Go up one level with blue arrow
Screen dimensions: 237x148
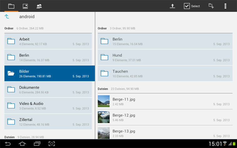tap(7, 16)
